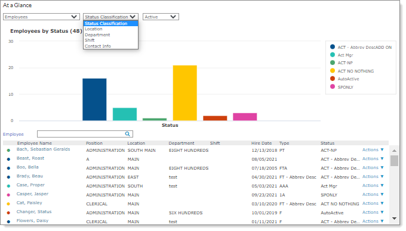The height and width of the screenshot is (231, 406).
Task: Click the Act Mgr legend swatch
Action: [x=333, y=55]
